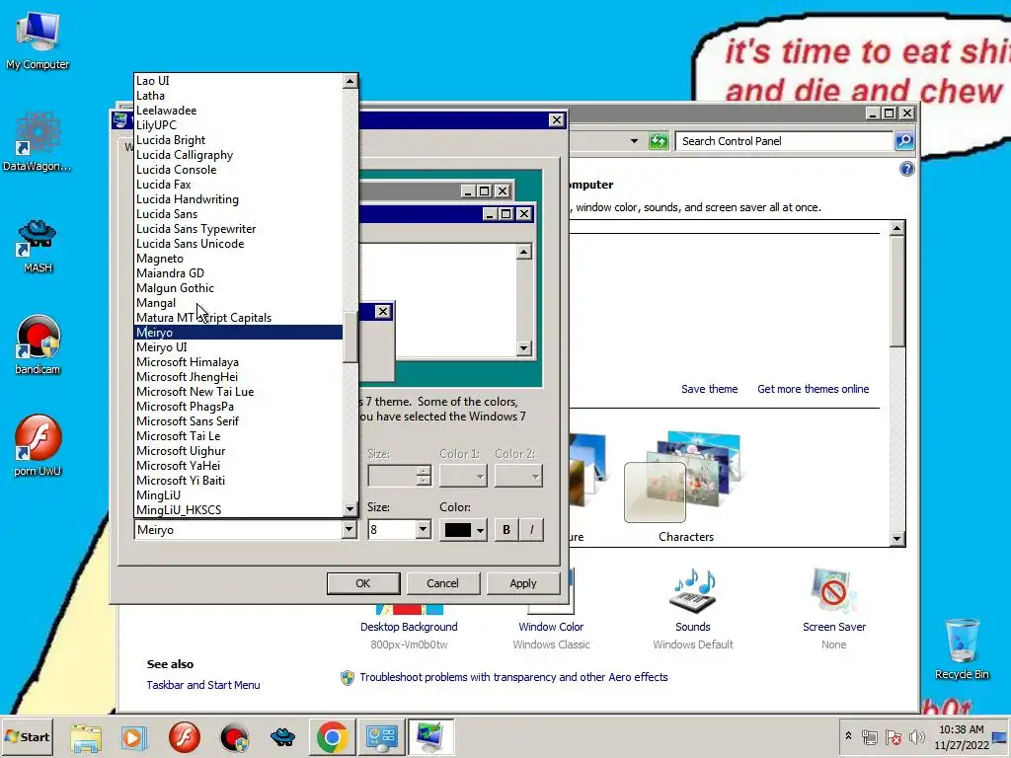Open bandicam in the taskbar
Viewport: 1011px width, 758px height.
tap(233, 737)
